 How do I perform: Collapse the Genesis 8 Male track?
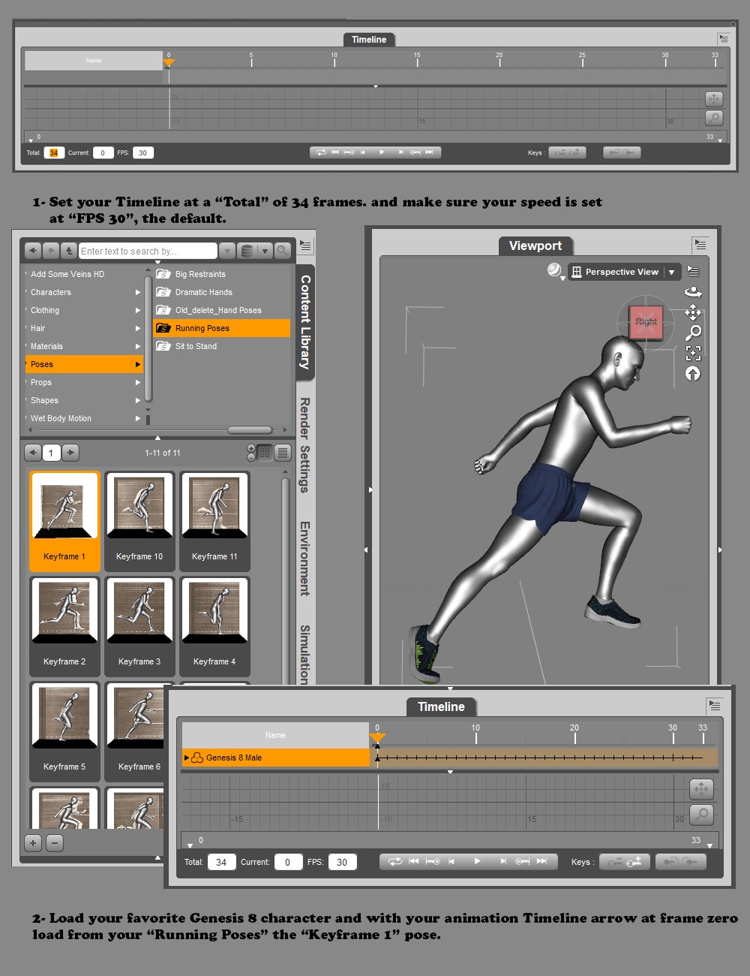point(187,758)
